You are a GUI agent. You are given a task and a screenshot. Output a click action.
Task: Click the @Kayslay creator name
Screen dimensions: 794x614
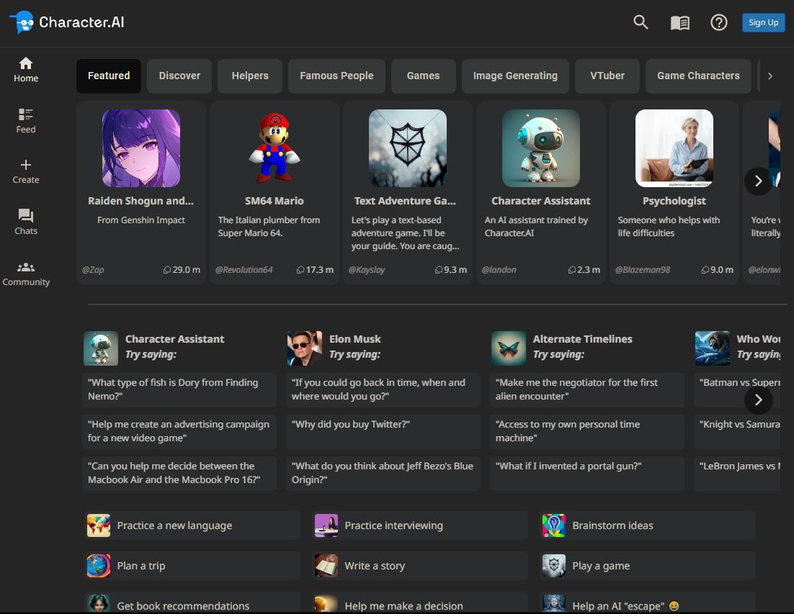point(367,270)
